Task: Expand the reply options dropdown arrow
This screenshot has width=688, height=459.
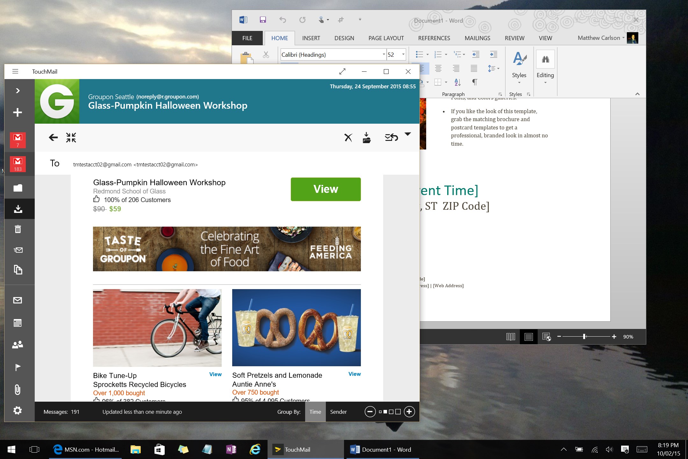Action: pyautogui.click(x=408, y=134)
